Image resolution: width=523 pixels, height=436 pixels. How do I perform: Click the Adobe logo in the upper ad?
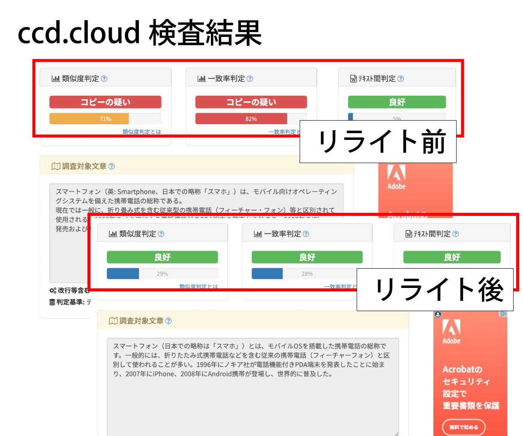(x=397, y=177)
